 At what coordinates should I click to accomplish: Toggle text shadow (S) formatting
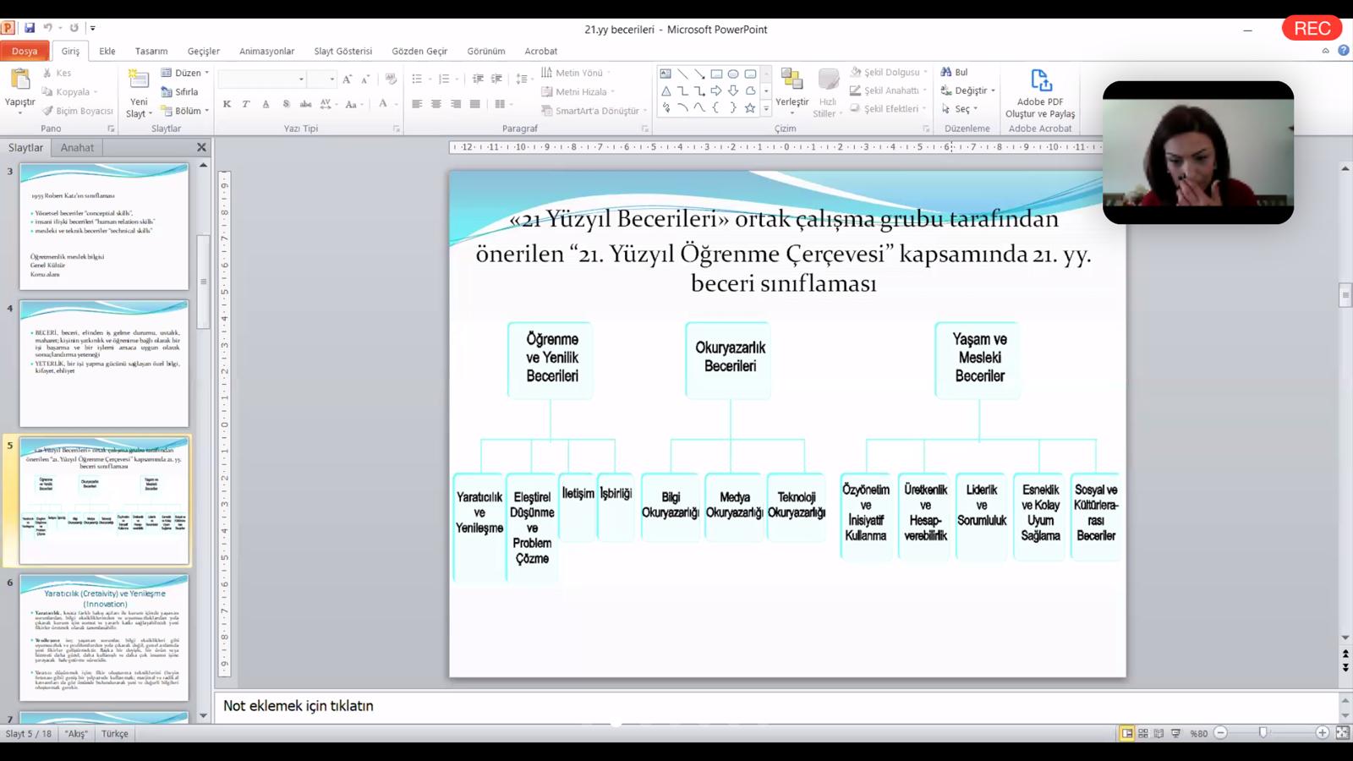point(286,104)
